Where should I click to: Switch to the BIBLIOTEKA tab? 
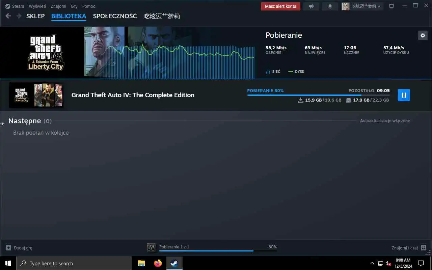pos(69,16)
